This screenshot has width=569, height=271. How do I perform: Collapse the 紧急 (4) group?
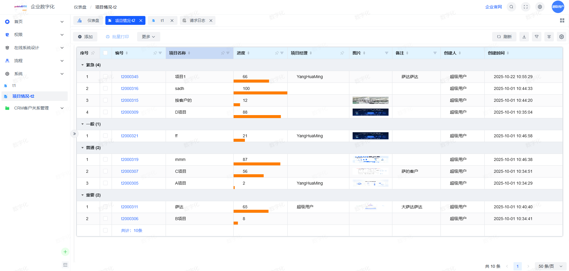83,65
